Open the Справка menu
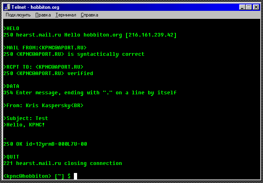 90,15
